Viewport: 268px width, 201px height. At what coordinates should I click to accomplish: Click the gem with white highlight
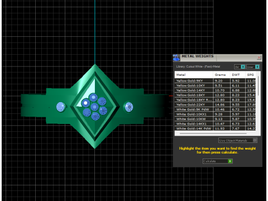point(85,103)
